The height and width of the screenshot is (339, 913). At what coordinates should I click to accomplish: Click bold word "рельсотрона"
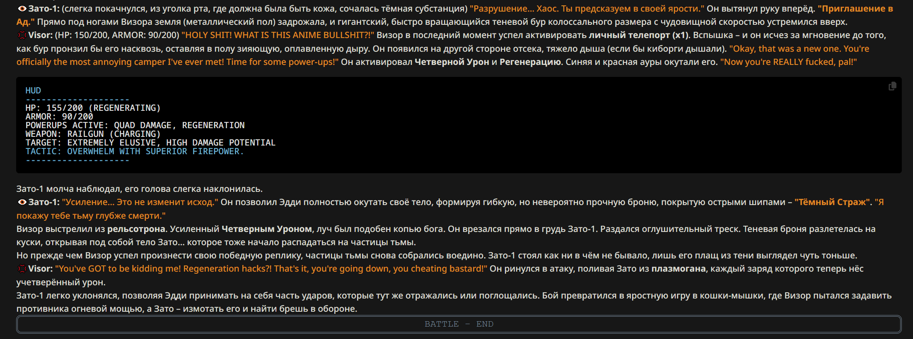pos(136,229)
